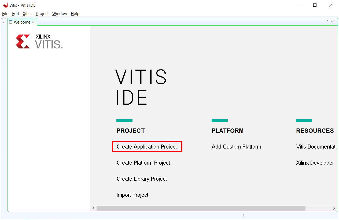The image size is (339, 220).
Task: Click Add Custom Platform link
Action: point(237,147)
